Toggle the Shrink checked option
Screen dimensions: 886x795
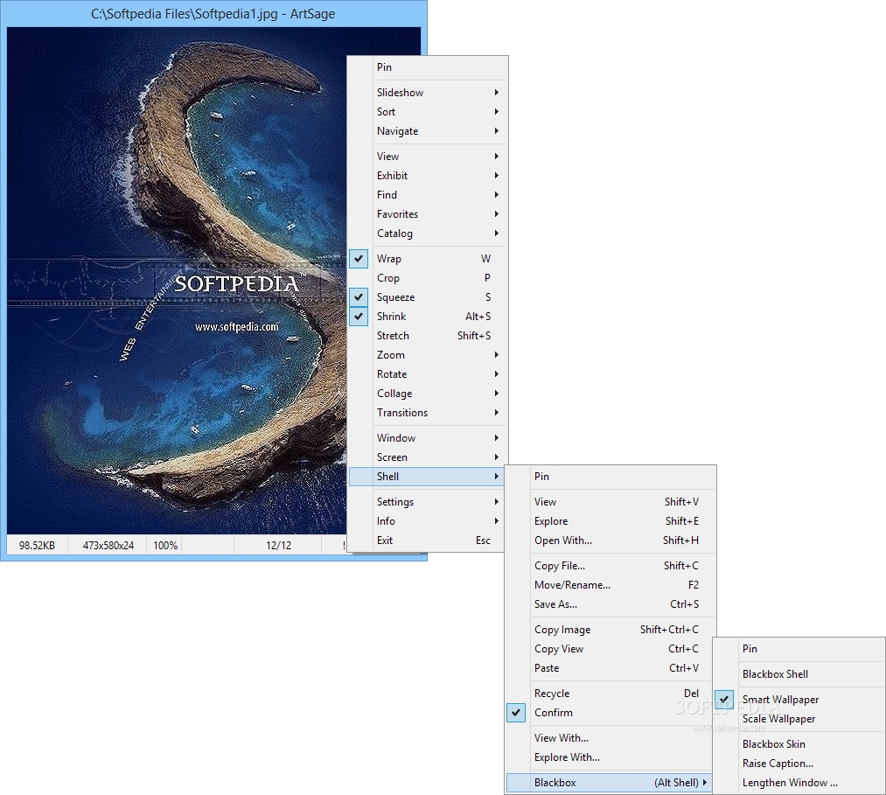pyautogui.click(x=427, y=317)
